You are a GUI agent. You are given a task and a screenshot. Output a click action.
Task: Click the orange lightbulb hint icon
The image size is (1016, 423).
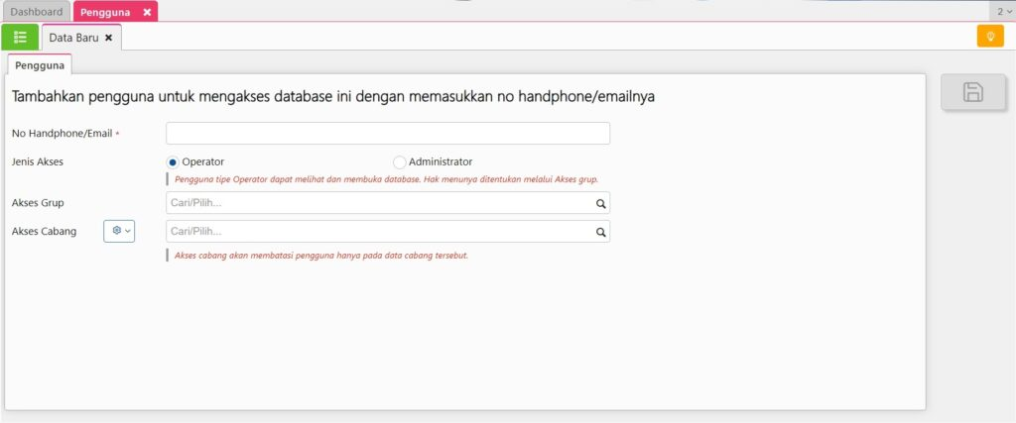(990, 37)
